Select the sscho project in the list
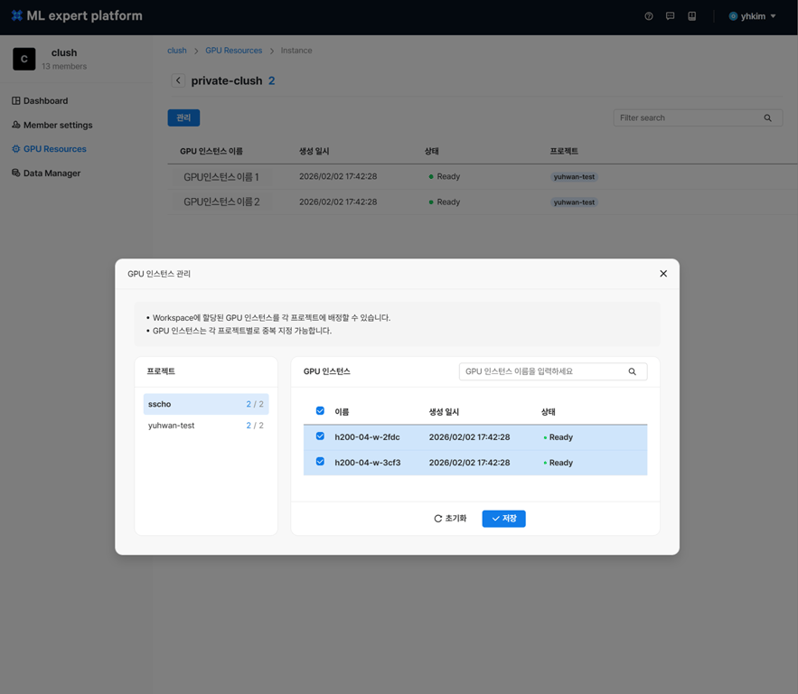This screenshot has height=694, width=798. tap(206, 404)
